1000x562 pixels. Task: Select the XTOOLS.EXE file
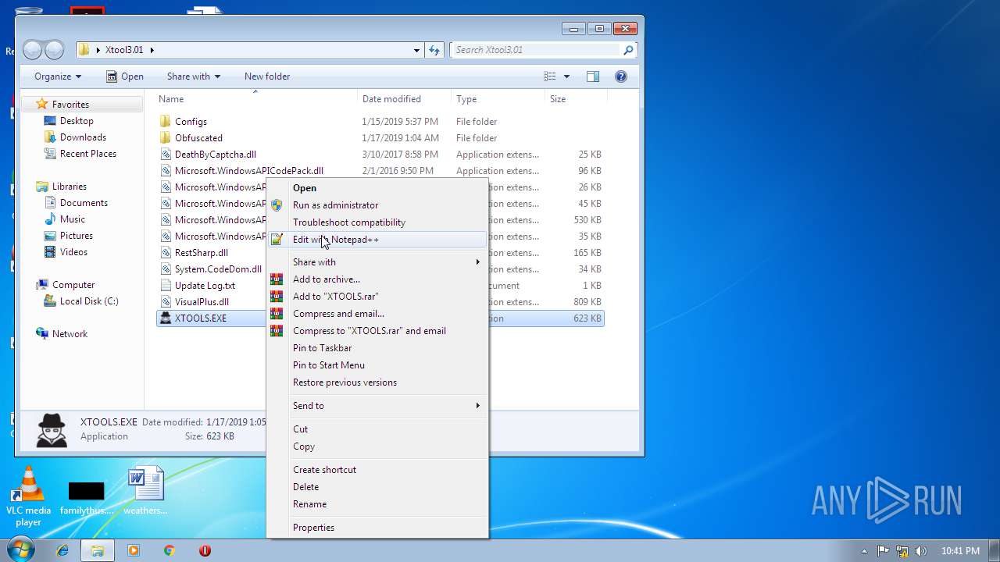[201, 318]
